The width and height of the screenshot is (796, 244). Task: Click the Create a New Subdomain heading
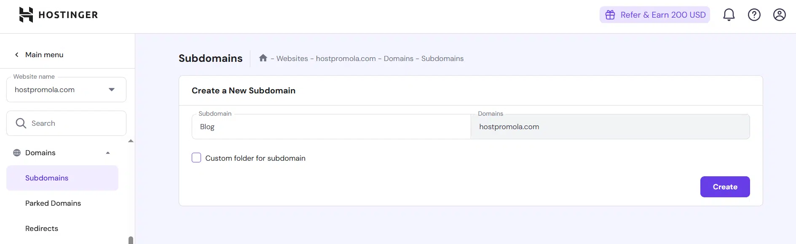(x=244, y=90)
